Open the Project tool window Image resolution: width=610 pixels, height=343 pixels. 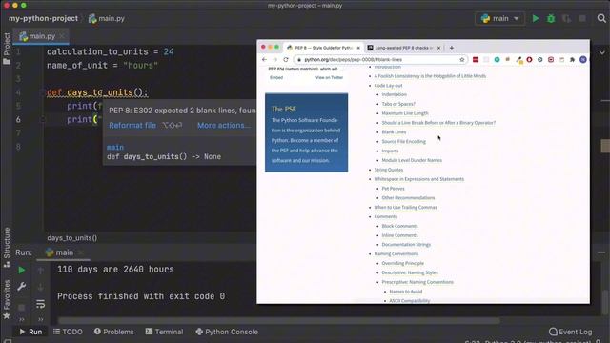7,49
